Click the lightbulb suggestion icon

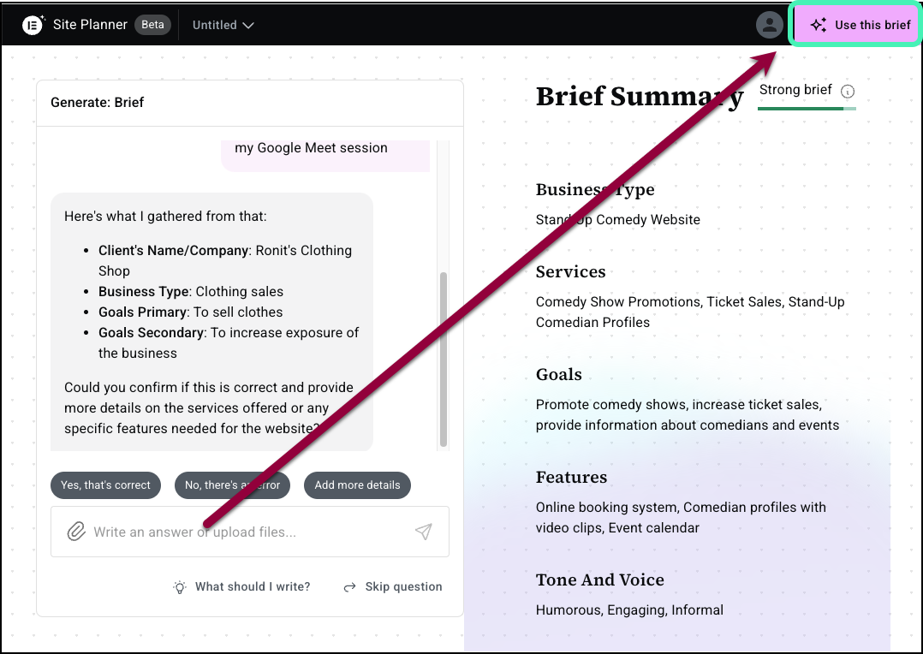[x=180, y=587]
